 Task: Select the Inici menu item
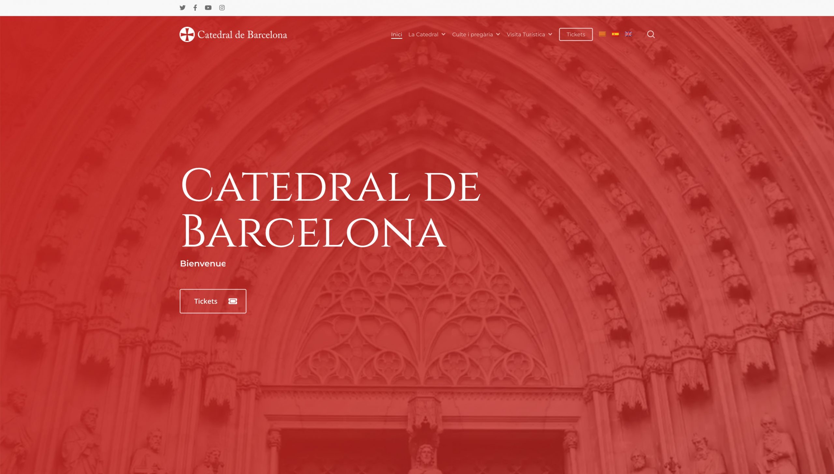tap(396, 35)
